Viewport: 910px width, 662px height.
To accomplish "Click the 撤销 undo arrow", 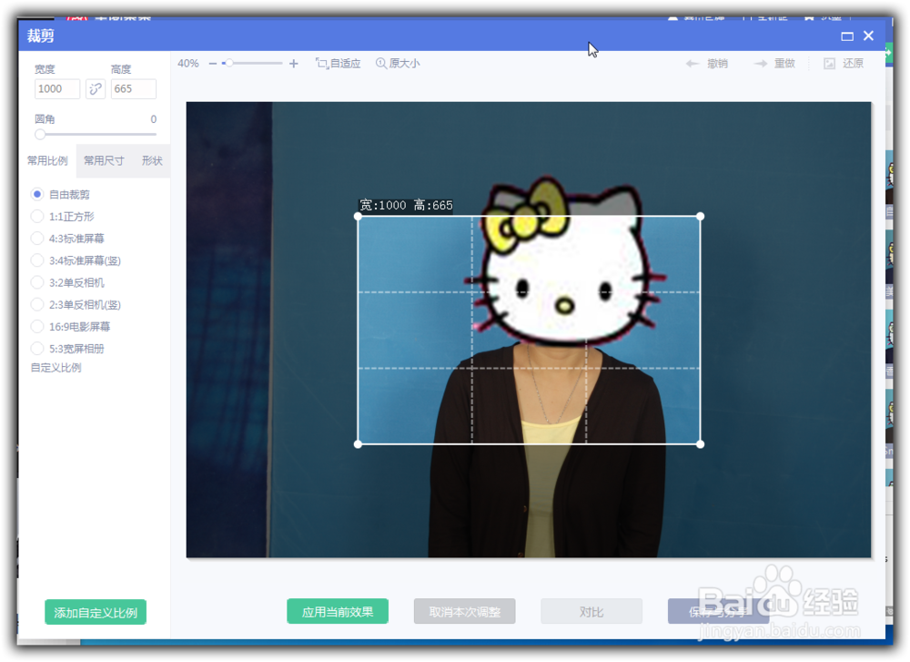I will (x=693, y=64).
